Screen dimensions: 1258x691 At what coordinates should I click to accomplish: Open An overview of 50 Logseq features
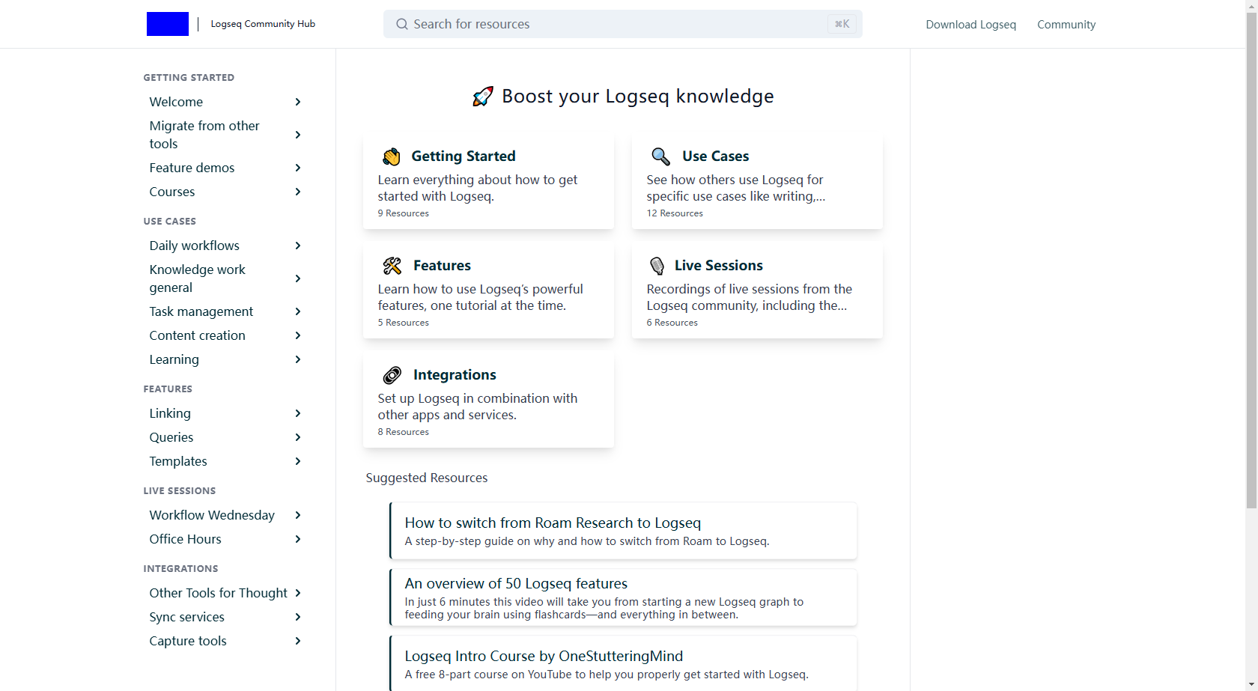pos(516,583)
